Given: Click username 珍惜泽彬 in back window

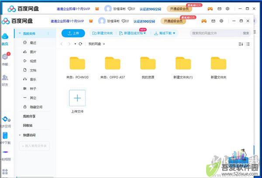Looking at the screenshot, I should tap(120, 9).
